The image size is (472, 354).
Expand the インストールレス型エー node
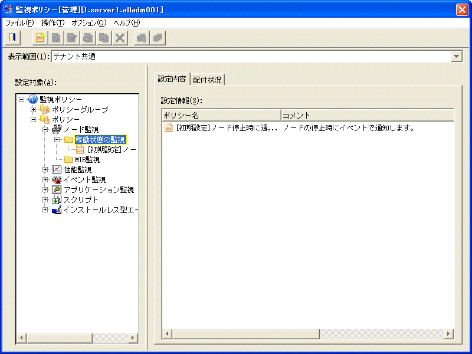[x=45, y=209]
